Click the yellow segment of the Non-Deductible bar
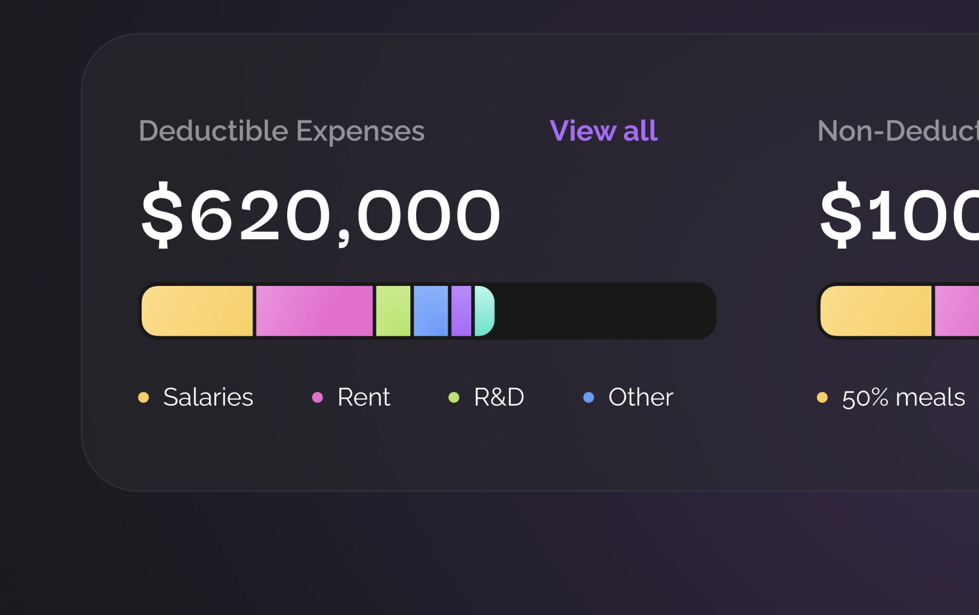The image size is (979, 615). (876, 311)
